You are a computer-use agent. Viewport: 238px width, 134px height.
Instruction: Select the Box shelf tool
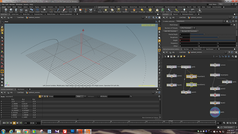coord(6,10)
